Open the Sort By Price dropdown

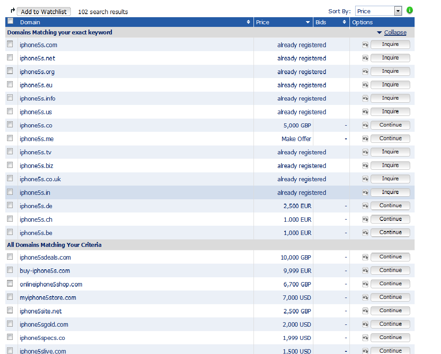click(x=379, y=11)
